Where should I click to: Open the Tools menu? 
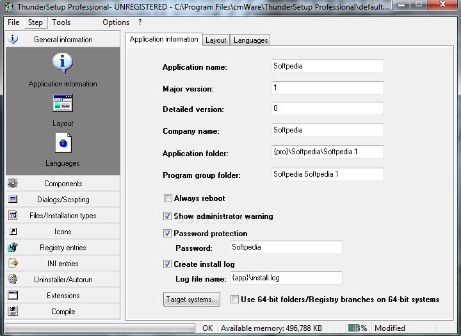[61, 22]
